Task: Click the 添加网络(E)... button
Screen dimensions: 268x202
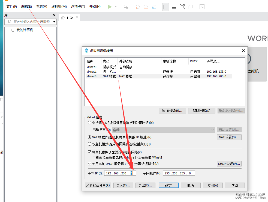Action: click(172, 111)
